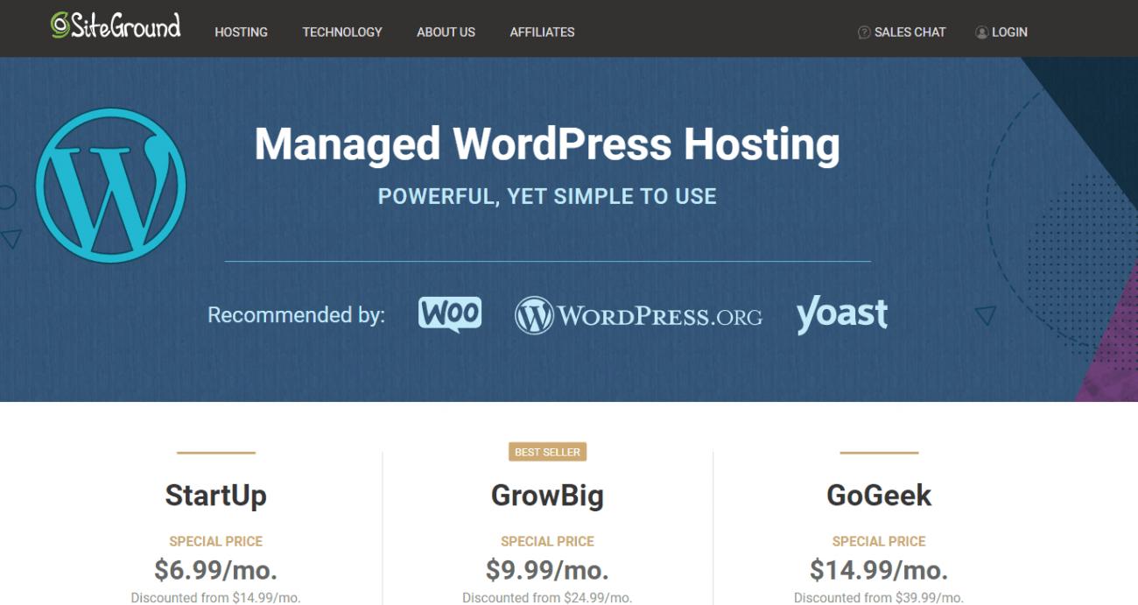Click the SiteGround logo
1138x605 pixels.
[x=116, y=25]
